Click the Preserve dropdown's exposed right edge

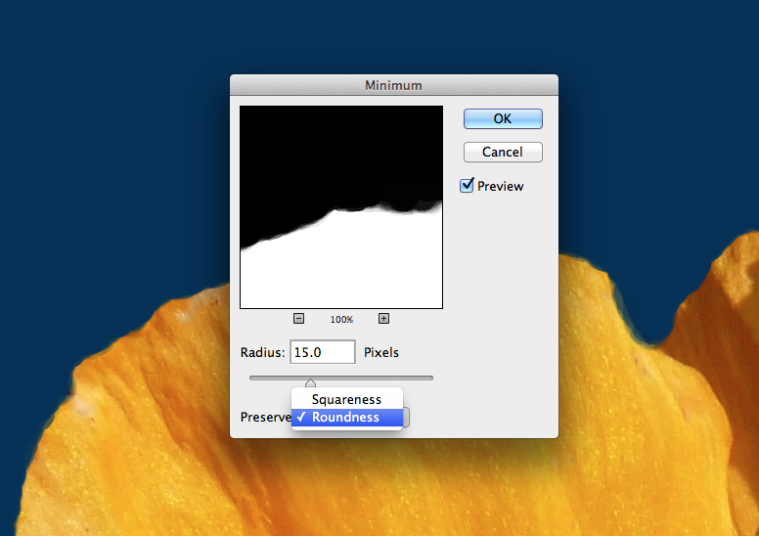[x=408, y=418]
